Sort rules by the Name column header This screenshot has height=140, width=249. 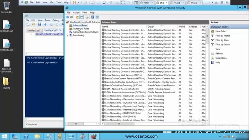point(124,26)
